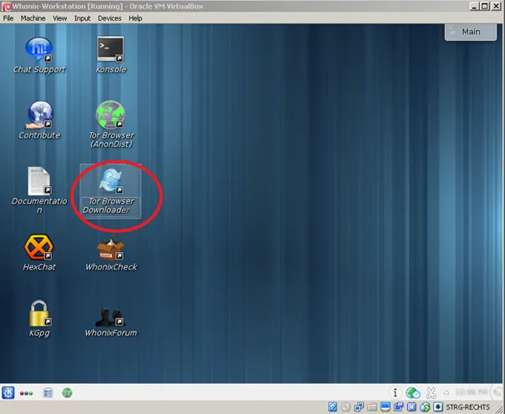Click the Main desktop toolbox button
Viewport: 505px width, 414px height.
(x=471, y=32)
